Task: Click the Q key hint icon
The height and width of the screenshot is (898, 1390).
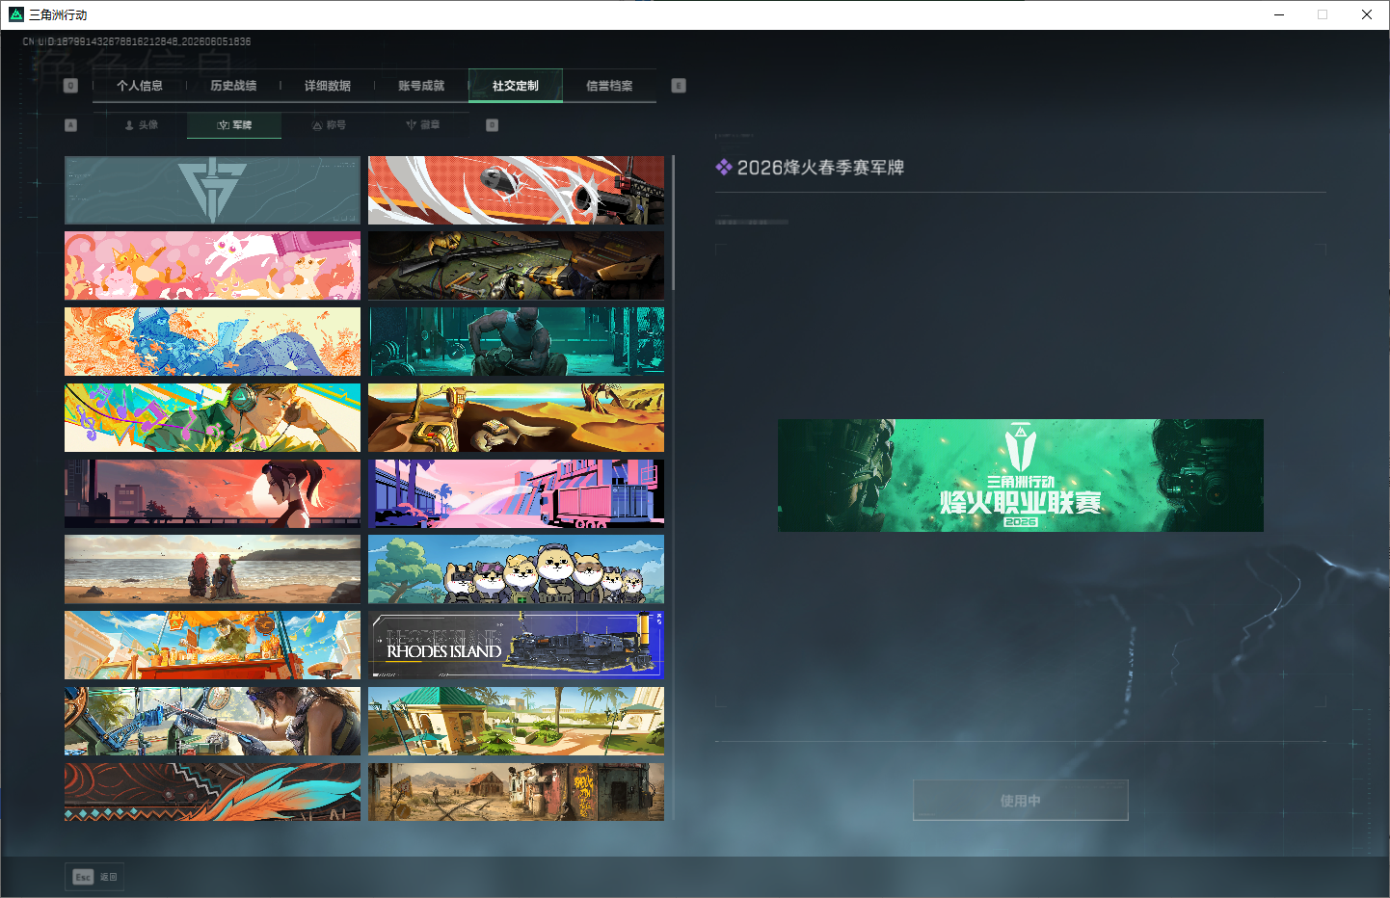Action: [x=70, y=86]
